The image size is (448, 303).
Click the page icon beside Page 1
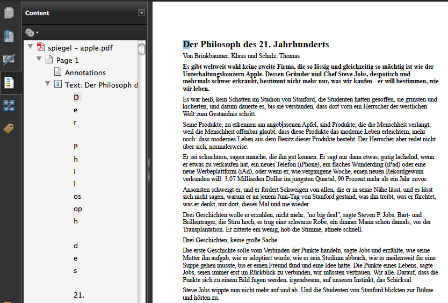click(49, 60)
